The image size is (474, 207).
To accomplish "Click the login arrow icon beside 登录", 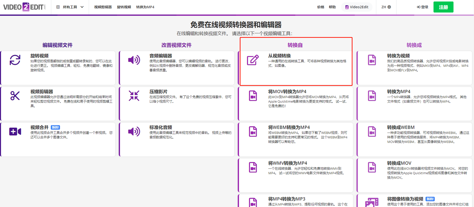I will tap(418, 7).
